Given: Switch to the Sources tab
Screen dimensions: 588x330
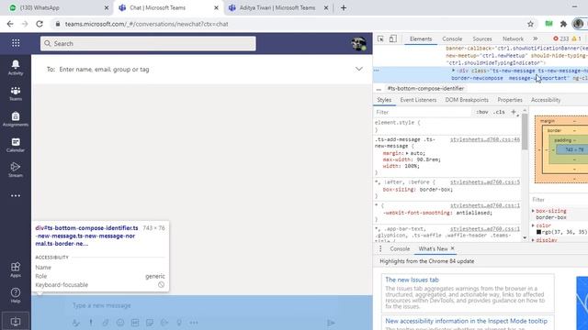Looking at the screenshot, I should pos(482,38).
